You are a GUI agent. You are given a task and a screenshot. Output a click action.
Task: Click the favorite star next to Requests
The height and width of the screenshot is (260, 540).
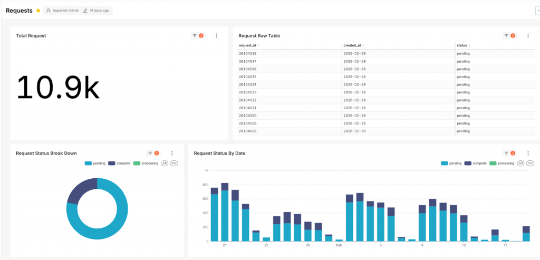coord(38,11)
